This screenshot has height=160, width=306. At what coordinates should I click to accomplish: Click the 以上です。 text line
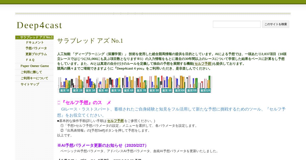[x=65, y=135]
